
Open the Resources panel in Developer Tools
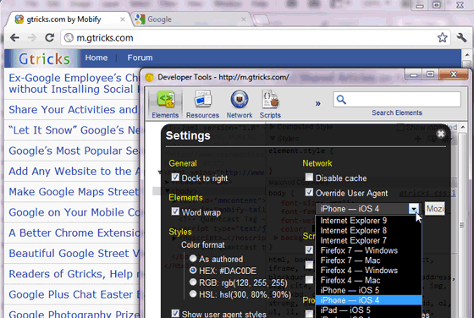(202, 104)
